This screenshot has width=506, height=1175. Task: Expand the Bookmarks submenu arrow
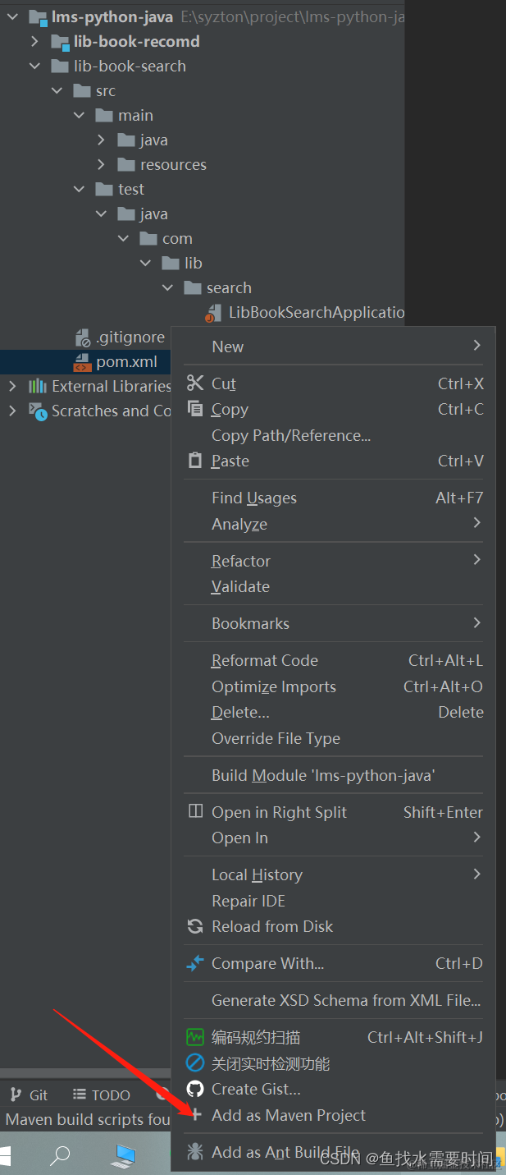[x=476, y=622]
